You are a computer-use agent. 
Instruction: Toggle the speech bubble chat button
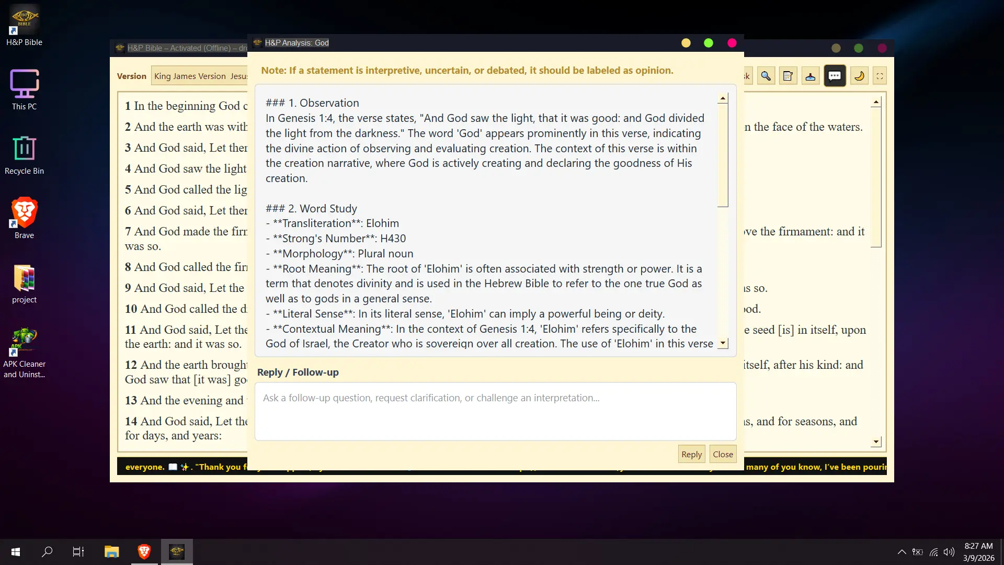835,76
